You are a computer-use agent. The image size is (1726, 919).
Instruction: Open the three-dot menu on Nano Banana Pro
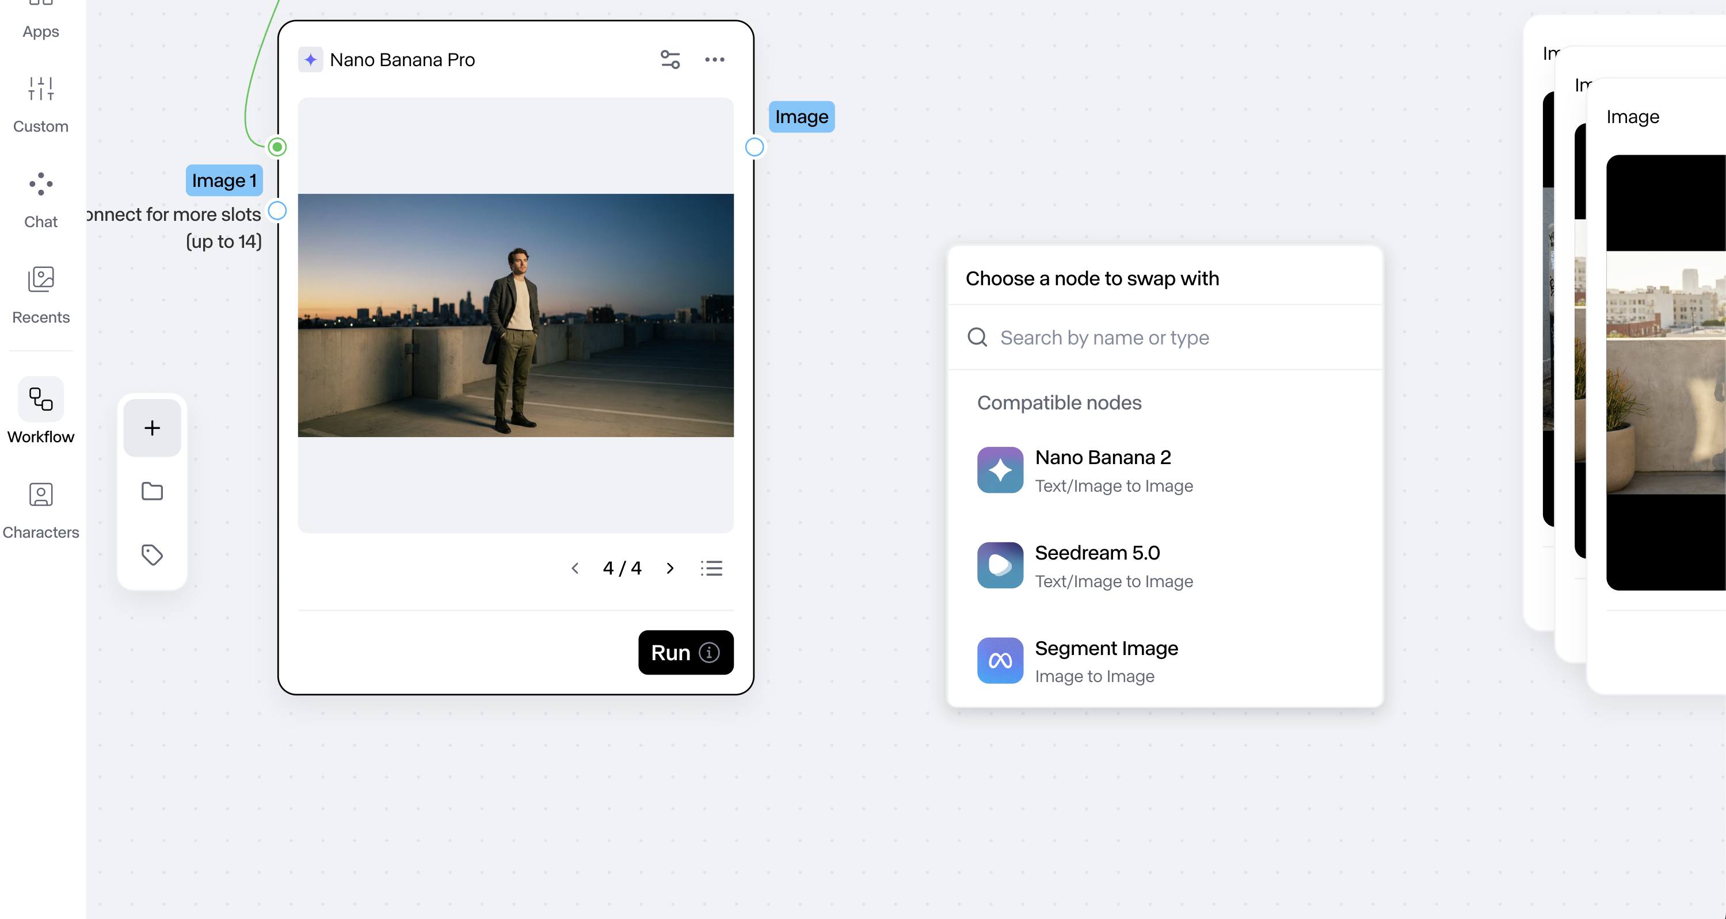point(714,60)
